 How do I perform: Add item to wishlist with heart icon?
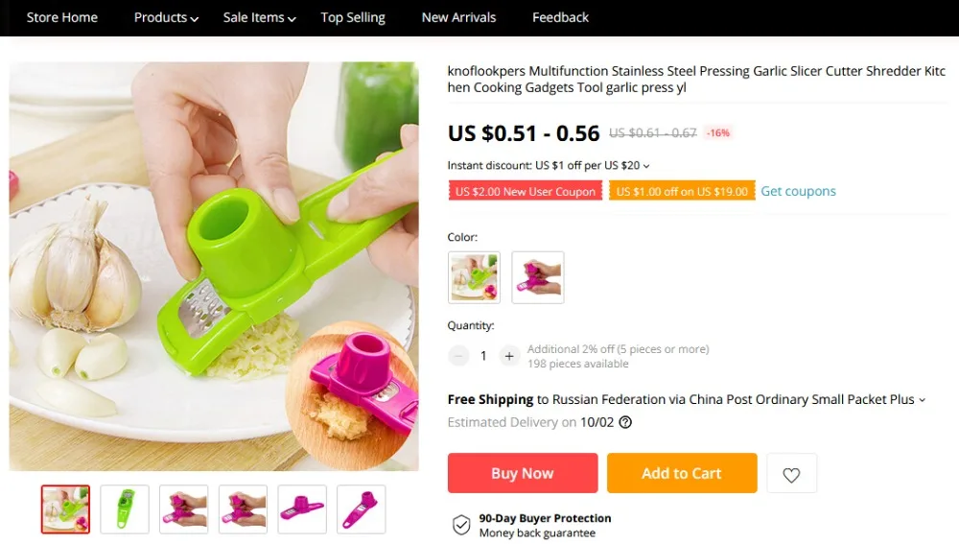pos(791,474)
